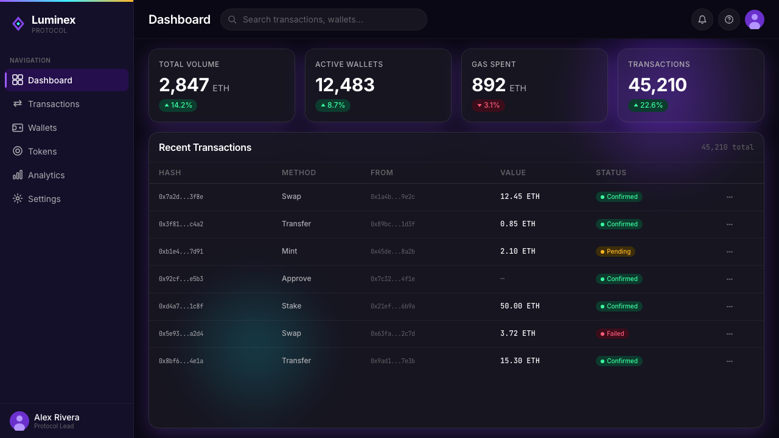Click the Approve method cell
The width and height of the screenshot is (779, 438).
[296, 279]
